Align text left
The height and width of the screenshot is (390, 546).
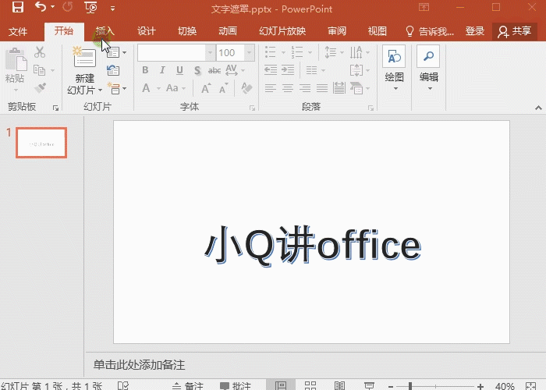click(x=270, y=88)
